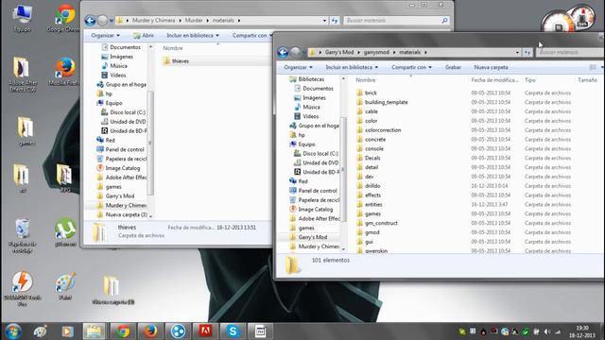Viewport: 605px width, 340px height.
Task: Select the Decals folder
Action: pos(372,158)
